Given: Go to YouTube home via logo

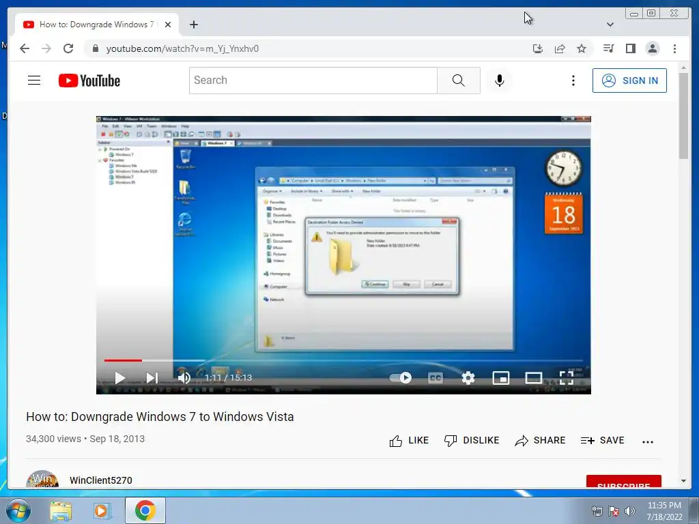Looking at the screenshot, I should 89,81.
